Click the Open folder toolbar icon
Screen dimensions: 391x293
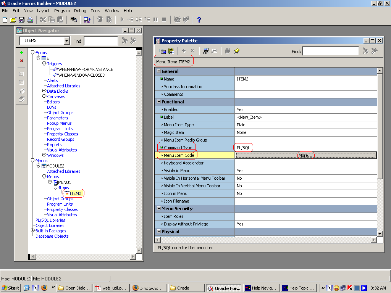pyautogui.click(x=13, y=20)
